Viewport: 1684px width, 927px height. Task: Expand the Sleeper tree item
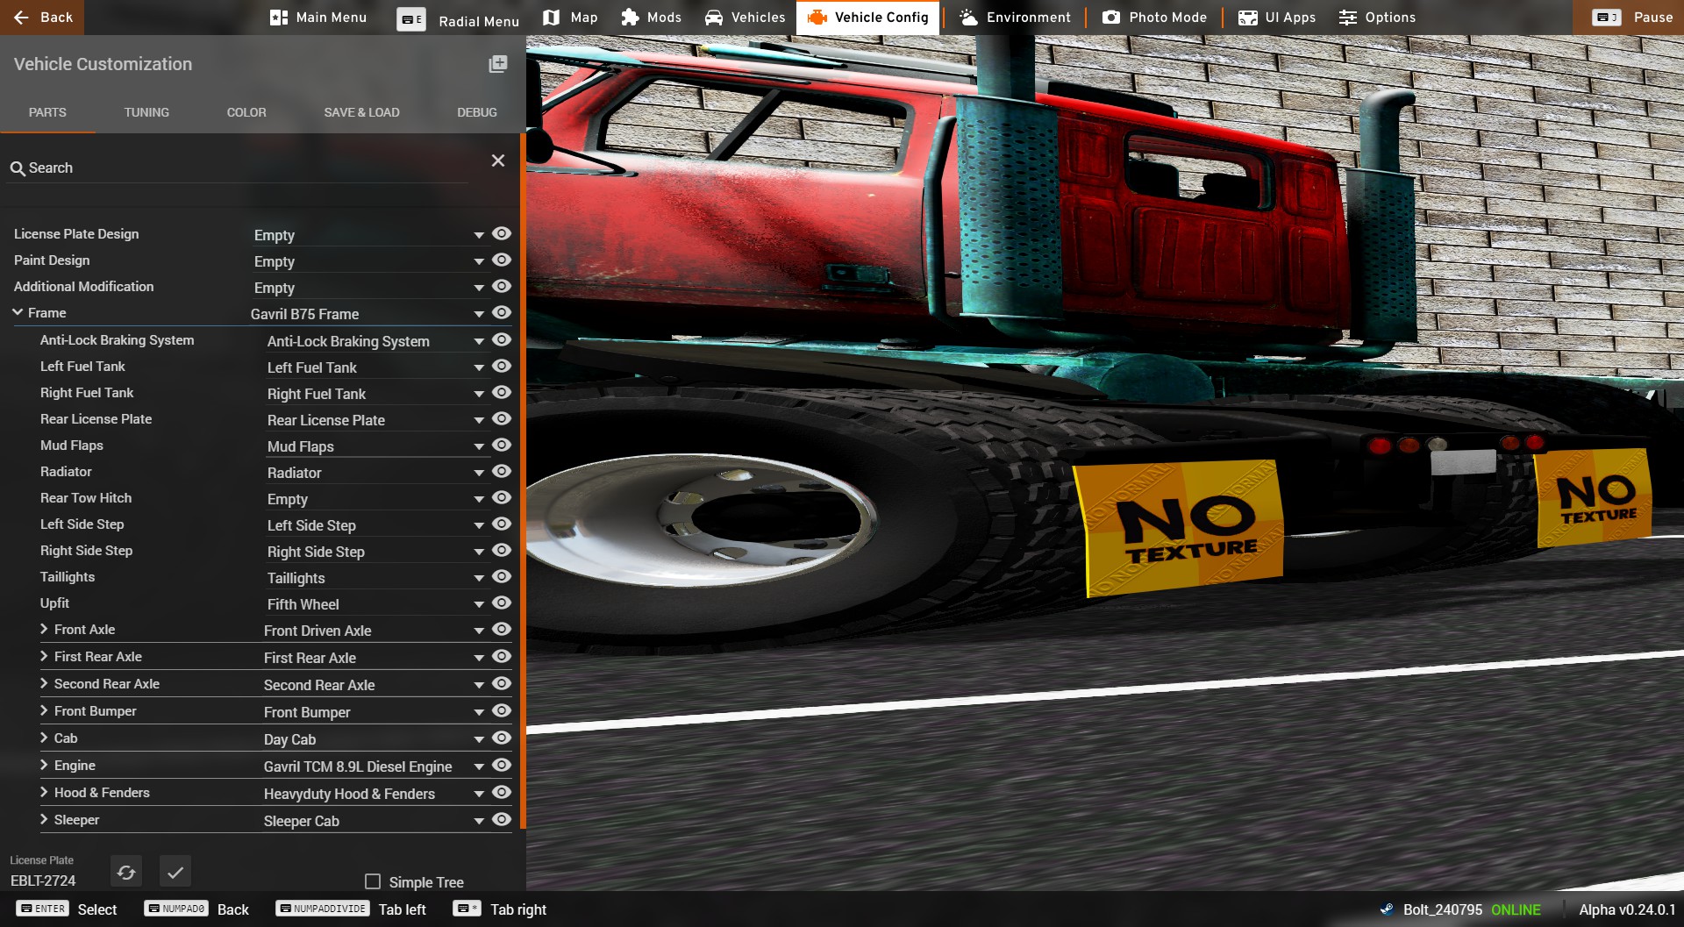click(x=44, y=819)
